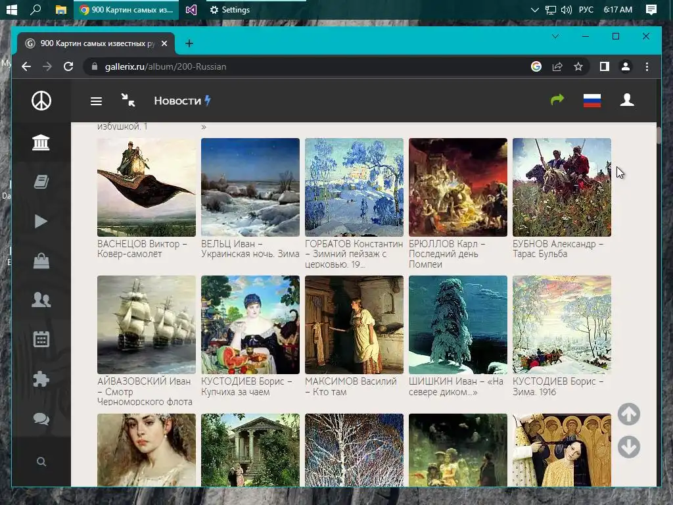The width and height of the screenshot is (673, 505).
Task: Open language selector Russian flag
Action: coord(592,101)
